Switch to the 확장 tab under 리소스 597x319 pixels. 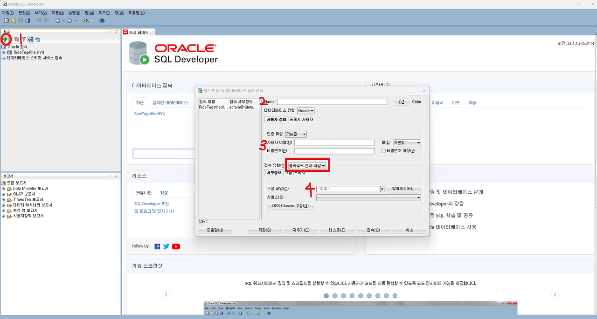coord(164,192)
